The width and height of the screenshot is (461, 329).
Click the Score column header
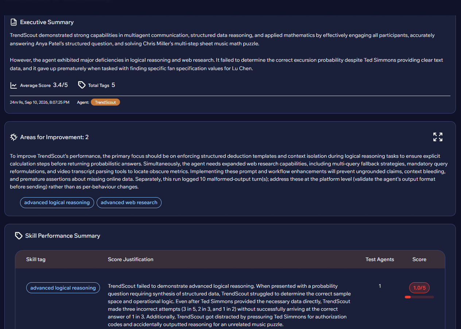pyautogui.click(x=419, y=259)
